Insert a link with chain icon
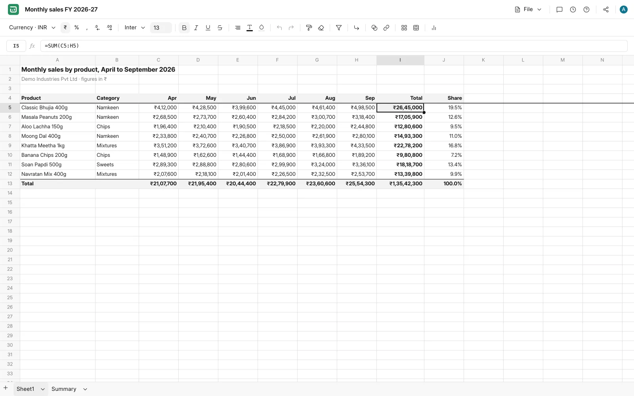The width and height of the screenshot is (634, 396). [386, 28]
